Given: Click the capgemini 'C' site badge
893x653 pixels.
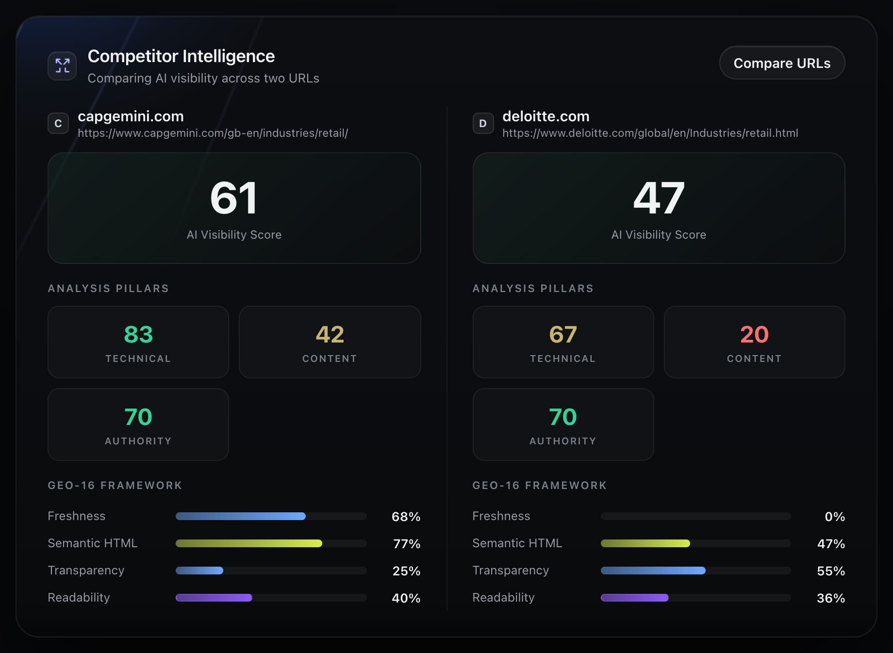Looking at the screenshot, I should (58, 123).
